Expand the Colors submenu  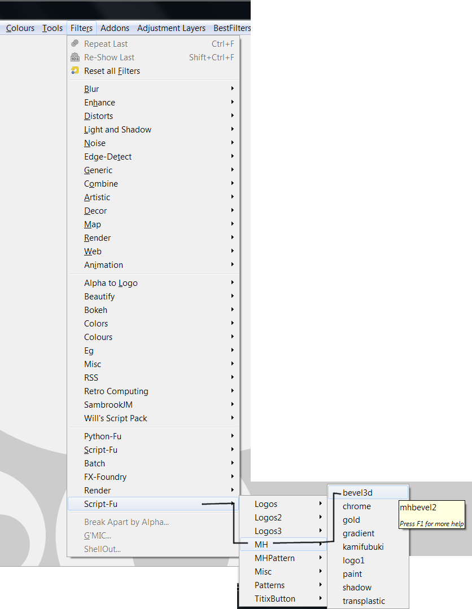tap(153, 324)
